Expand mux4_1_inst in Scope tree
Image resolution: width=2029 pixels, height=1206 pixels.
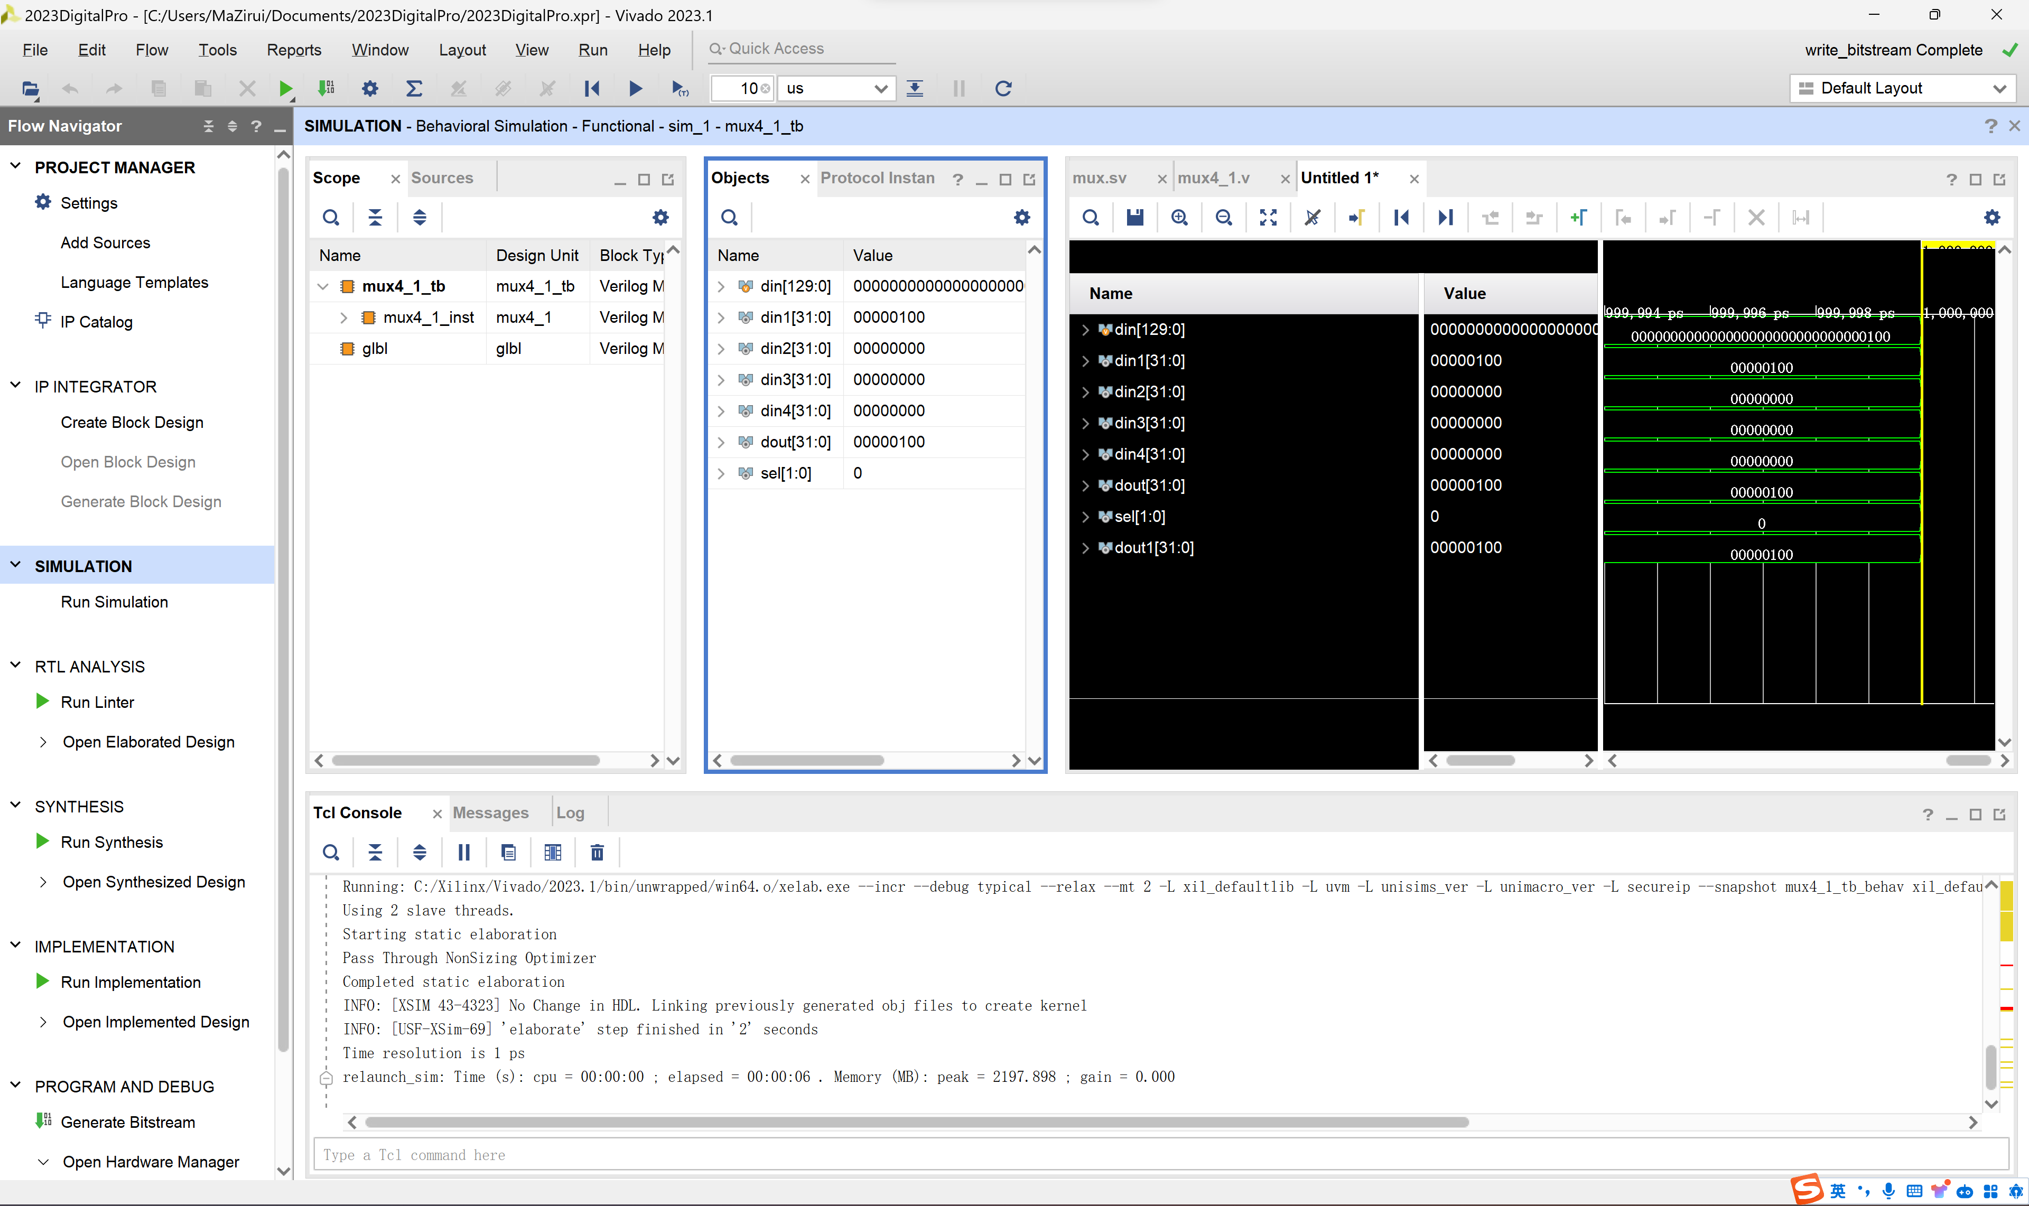[343, 318]
